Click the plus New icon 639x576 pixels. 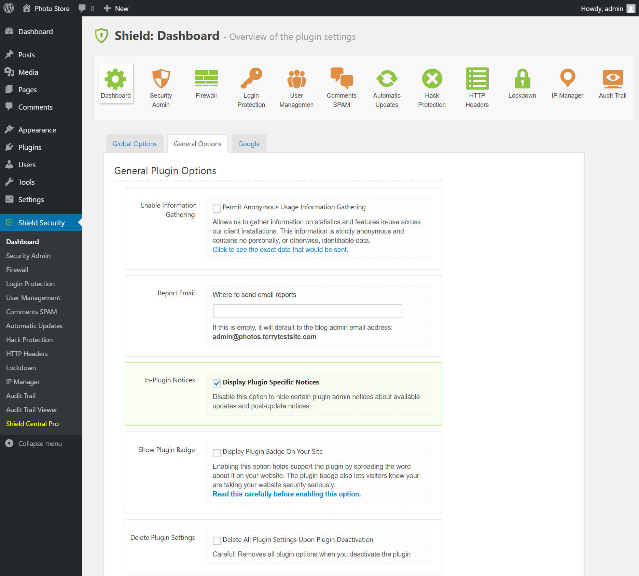[107, 8]
